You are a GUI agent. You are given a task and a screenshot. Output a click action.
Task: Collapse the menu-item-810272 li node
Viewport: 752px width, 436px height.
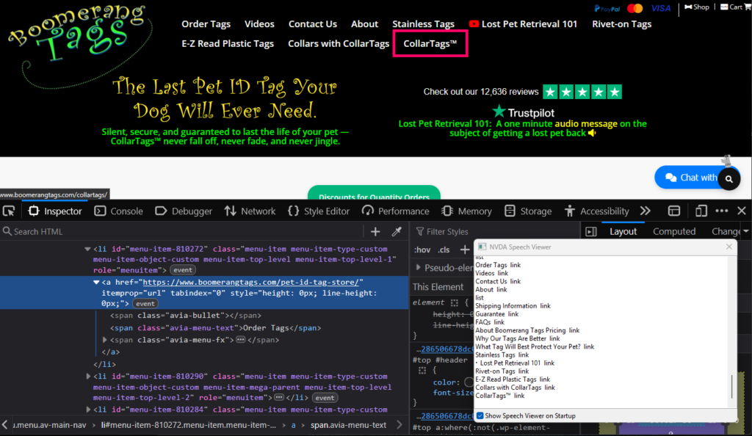pos(87,249)
